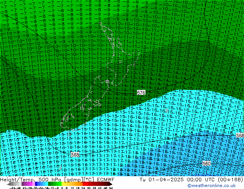Screen dimensions: 244x189
Task: Select the Tu 01-04-2025 date text
Action: coord(162,180)
